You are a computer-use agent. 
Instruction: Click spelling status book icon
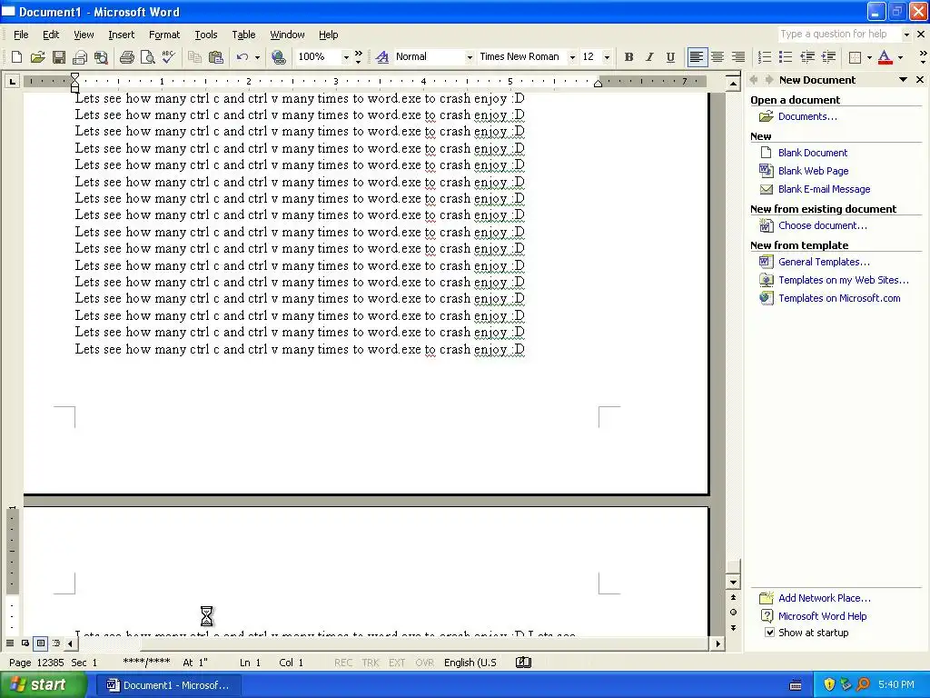[x=524, y=663]
